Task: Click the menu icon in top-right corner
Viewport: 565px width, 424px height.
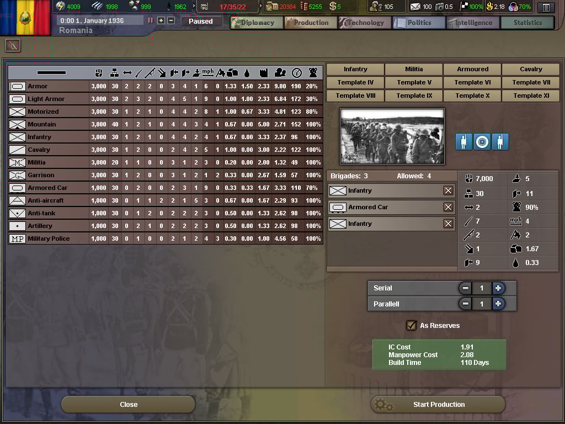Action: pyautogui.click(x=546, y=7)
